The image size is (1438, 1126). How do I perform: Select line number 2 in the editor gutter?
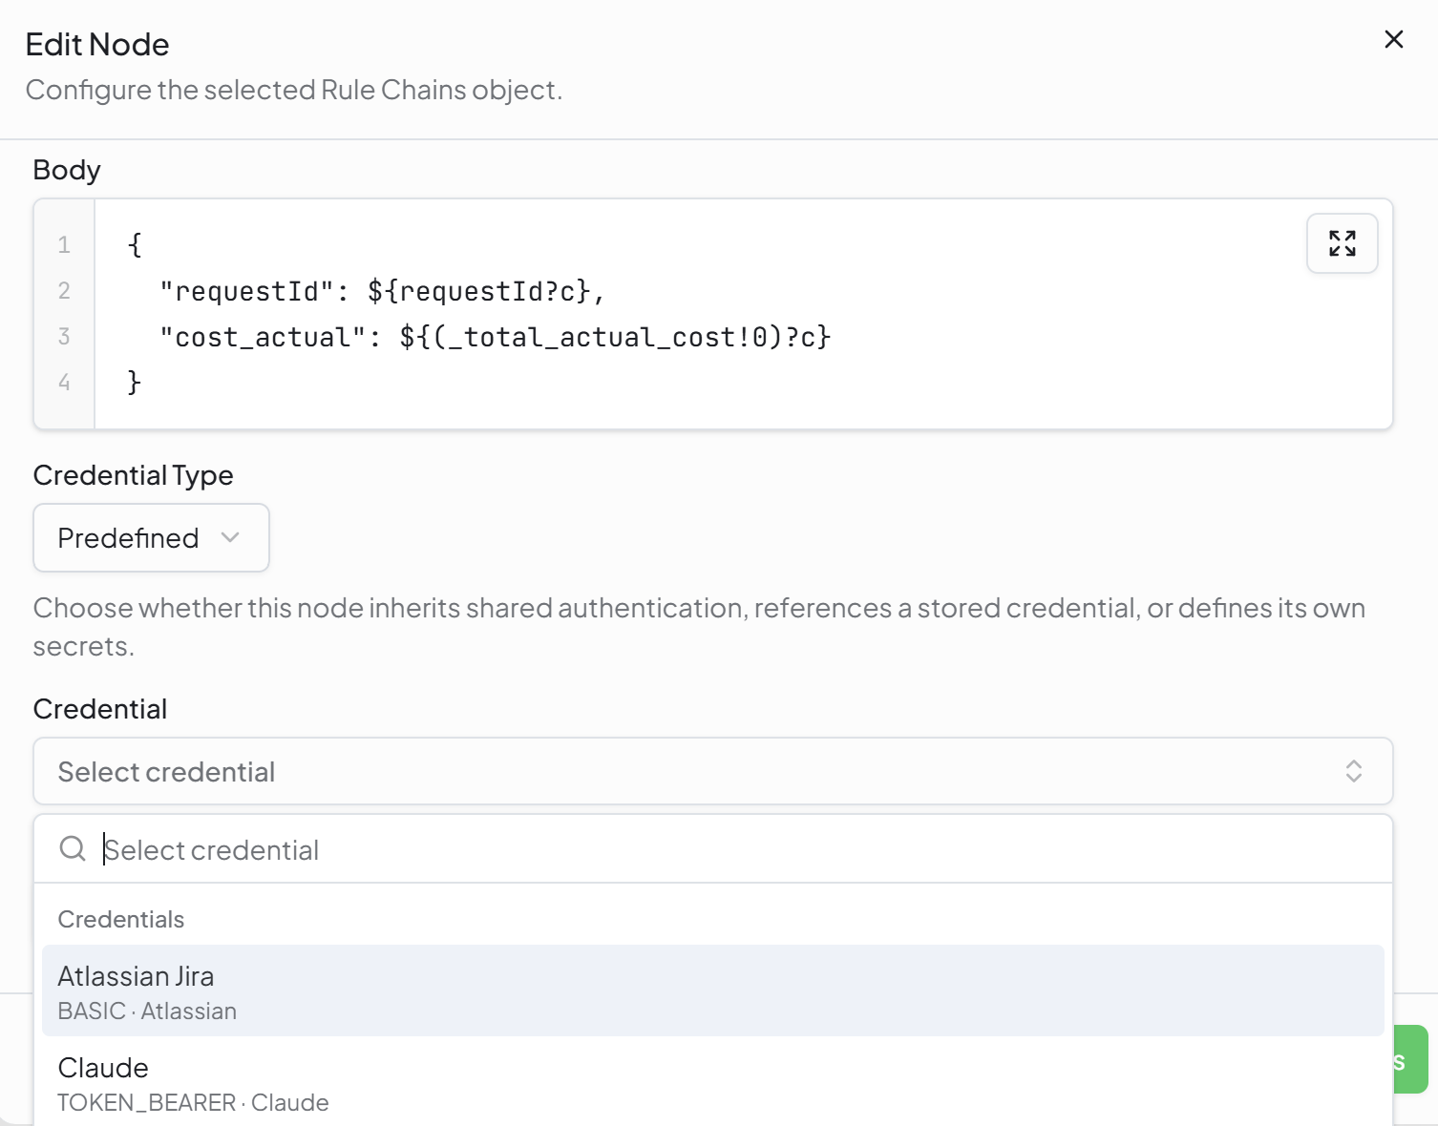pos(64,291)
